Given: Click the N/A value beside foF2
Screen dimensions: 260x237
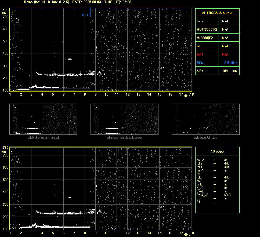Looking at the screenshot, I should pyautogui.click(x=225, y=21).
